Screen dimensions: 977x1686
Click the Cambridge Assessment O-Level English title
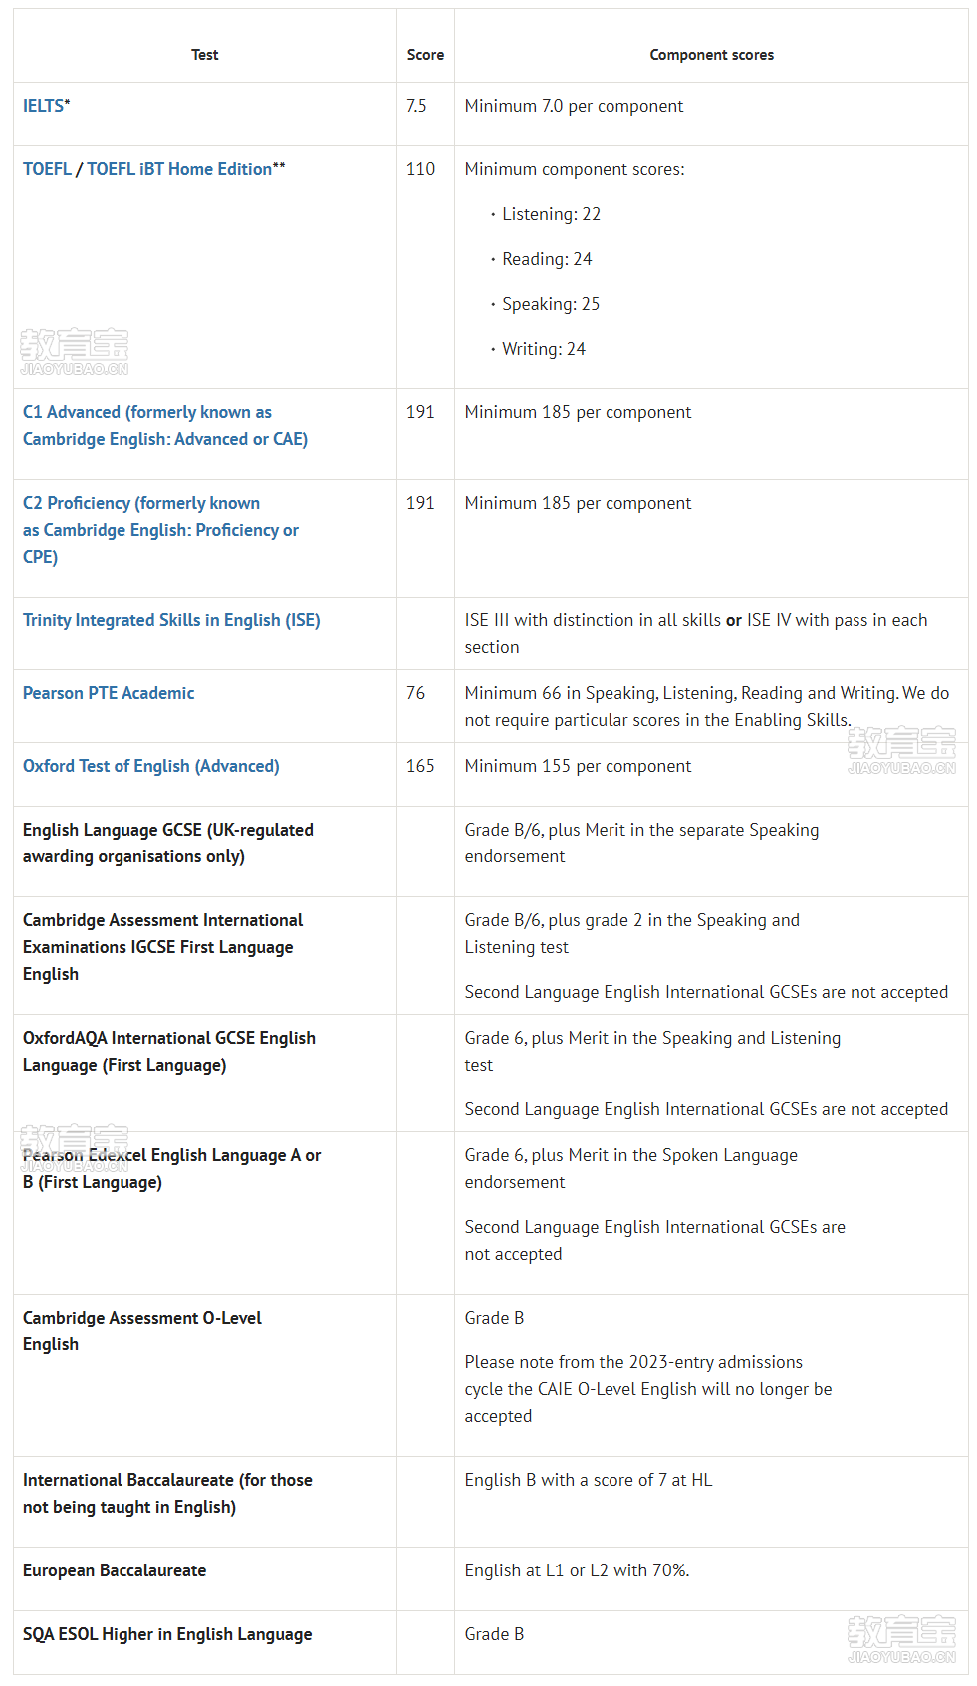(142, 1331)
